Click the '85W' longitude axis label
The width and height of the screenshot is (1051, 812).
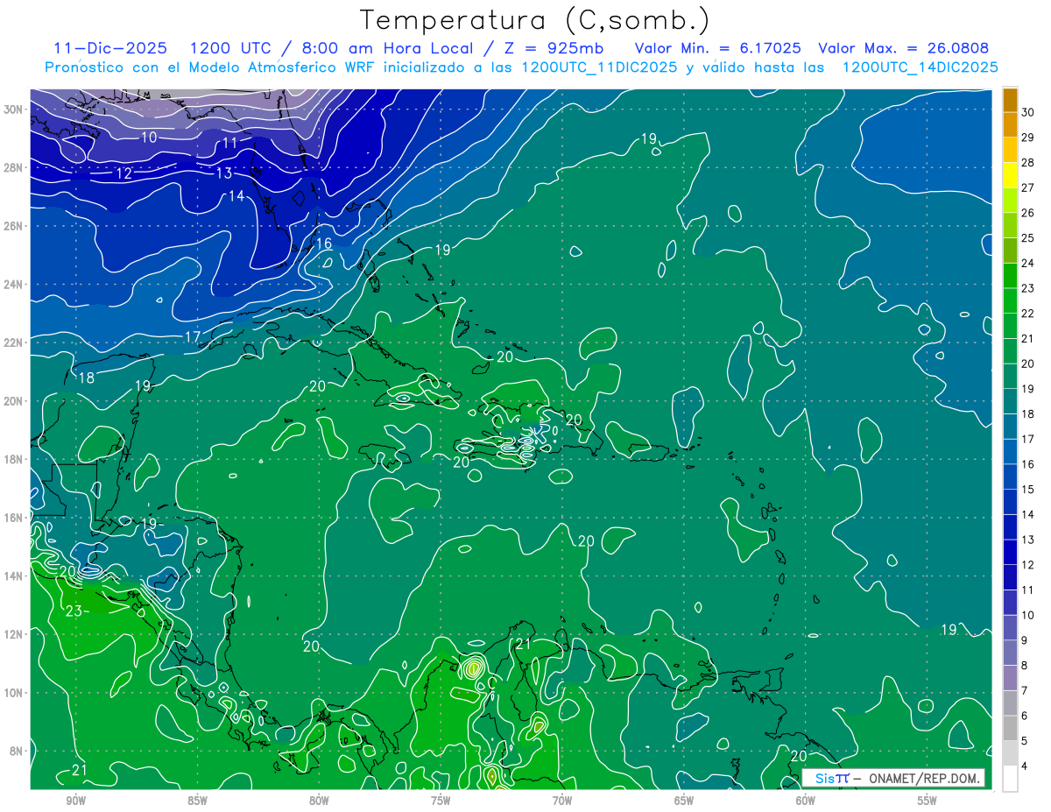tap(197, 801)
